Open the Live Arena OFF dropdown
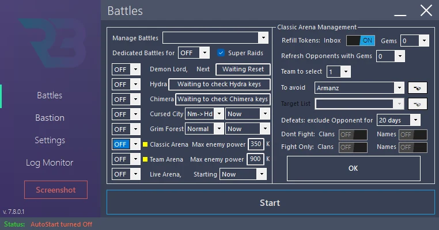 pos(126,174)
